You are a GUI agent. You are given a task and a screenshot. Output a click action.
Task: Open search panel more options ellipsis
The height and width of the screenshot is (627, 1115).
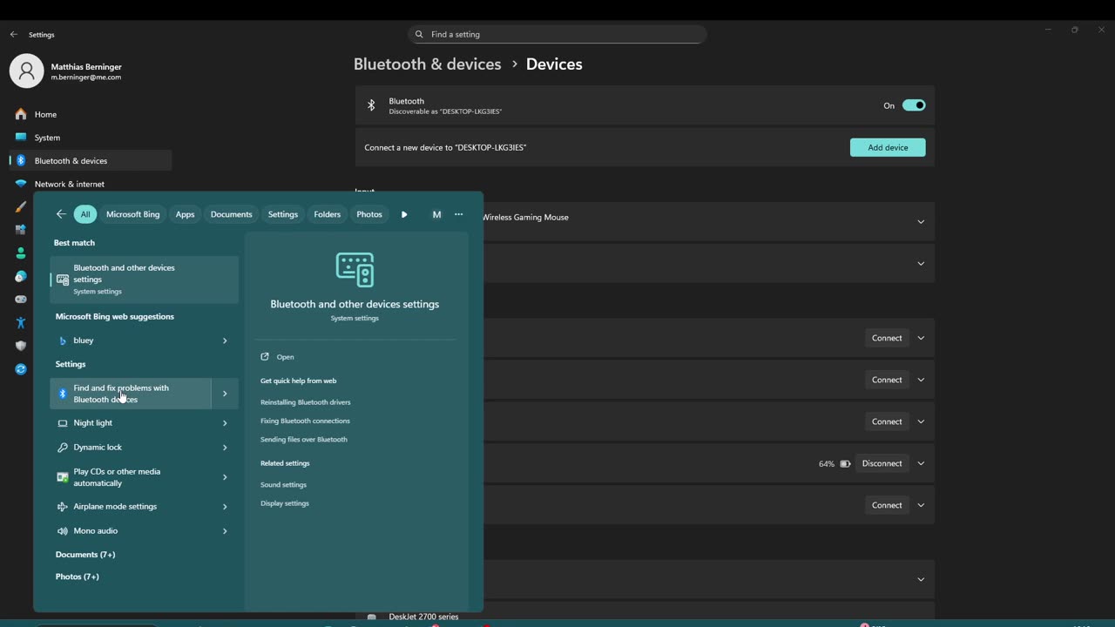click(459, 214)
